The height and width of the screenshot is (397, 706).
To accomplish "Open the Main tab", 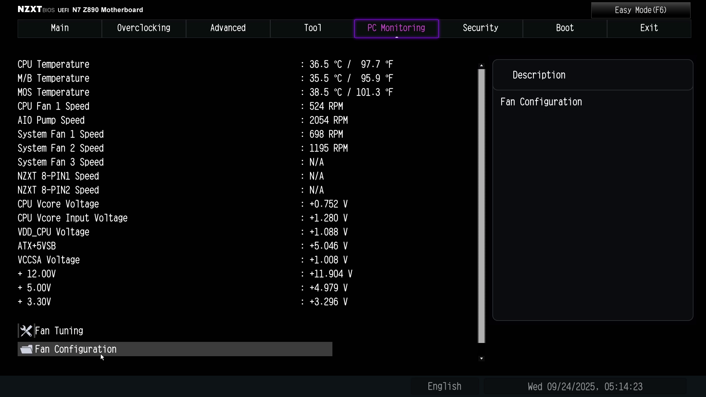I will [x=60, y=28].
